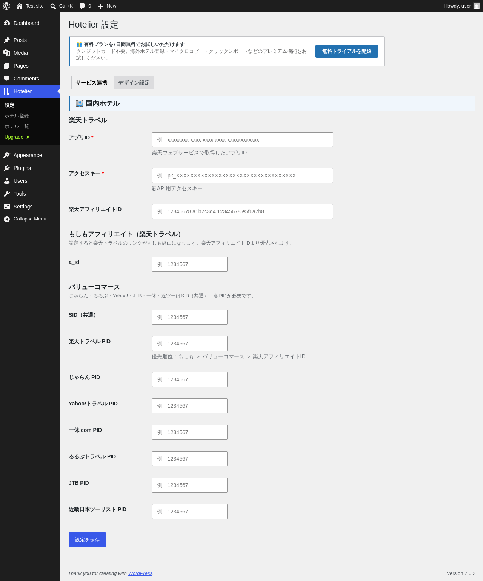Image resolution: width=483 pixels, height=581 pixels.
Task: Focus the SID（共通）input field
Action: (190, 317)
